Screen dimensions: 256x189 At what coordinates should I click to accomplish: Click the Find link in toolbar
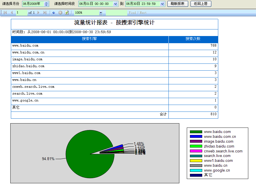coord(132,13)
